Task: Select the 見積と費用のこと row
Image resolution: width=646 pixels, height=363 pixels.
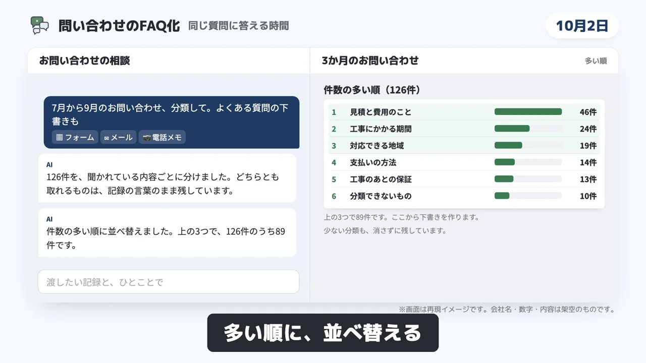Action: pos(464,112)
